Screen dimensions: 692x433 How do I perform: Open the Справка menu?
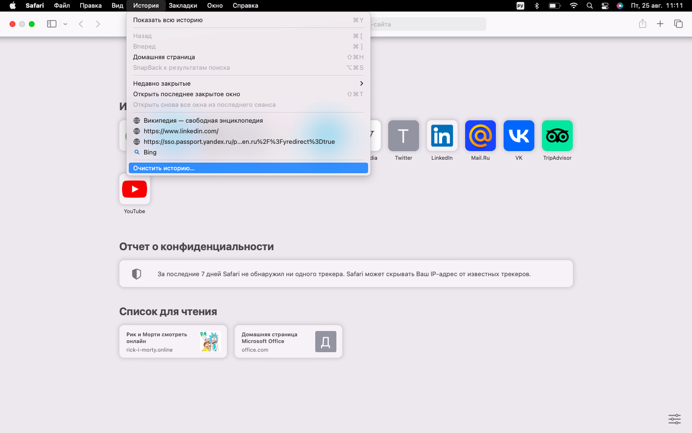click(x=246, y=6)
